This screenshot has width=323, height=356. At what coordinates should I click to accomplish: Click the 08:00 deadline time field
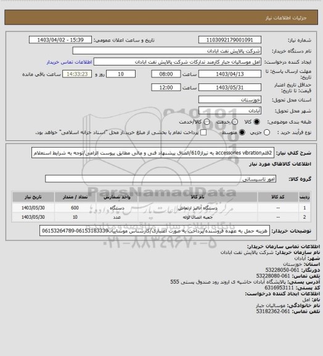[x=166, y=74]
